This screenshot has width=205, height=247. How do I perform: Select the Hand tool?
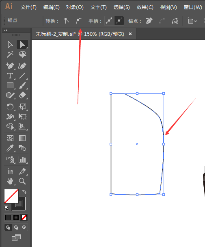pyautogui.click(x=10, y=181)
